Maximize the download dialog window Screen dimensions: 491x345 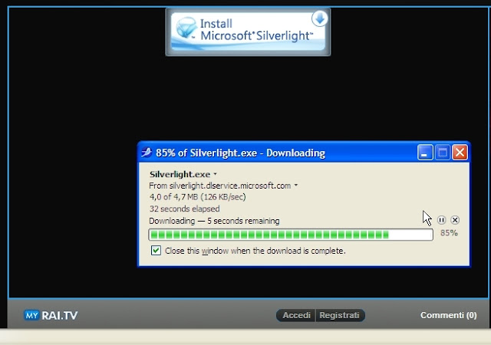(x=443, y=153)
